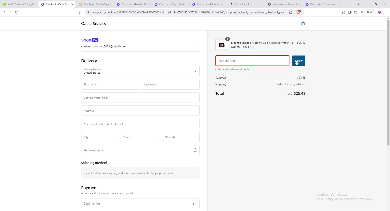Switch to Cart - Static Blok tab
The height and width of the screenshot is (211, 390).
(246, 4)
